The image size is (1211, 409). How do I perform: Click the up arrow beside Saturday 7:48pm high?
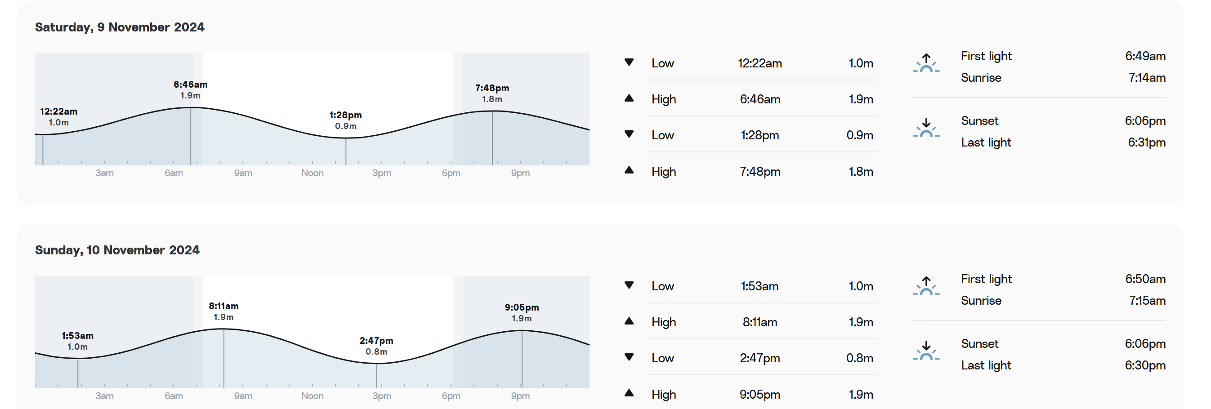click(x=629, y=170)
